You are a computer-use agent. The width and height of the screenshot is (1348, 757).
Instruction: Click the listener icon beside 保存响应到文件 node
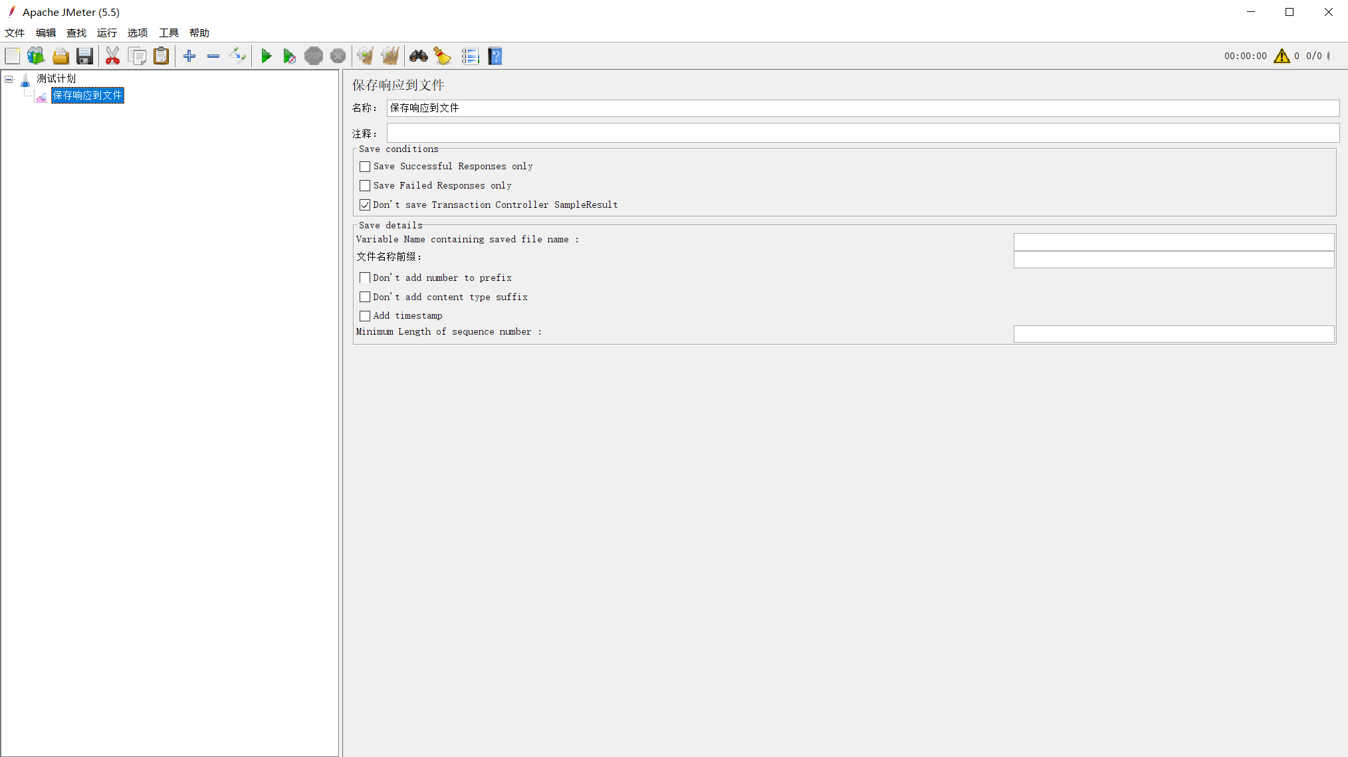(x=41, y=97)
